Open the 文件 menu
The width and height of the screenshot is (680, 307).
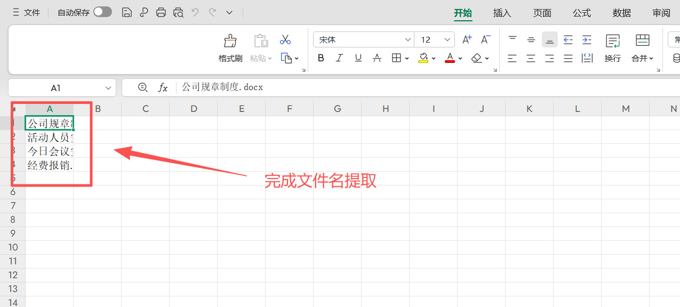pos(26,12)
